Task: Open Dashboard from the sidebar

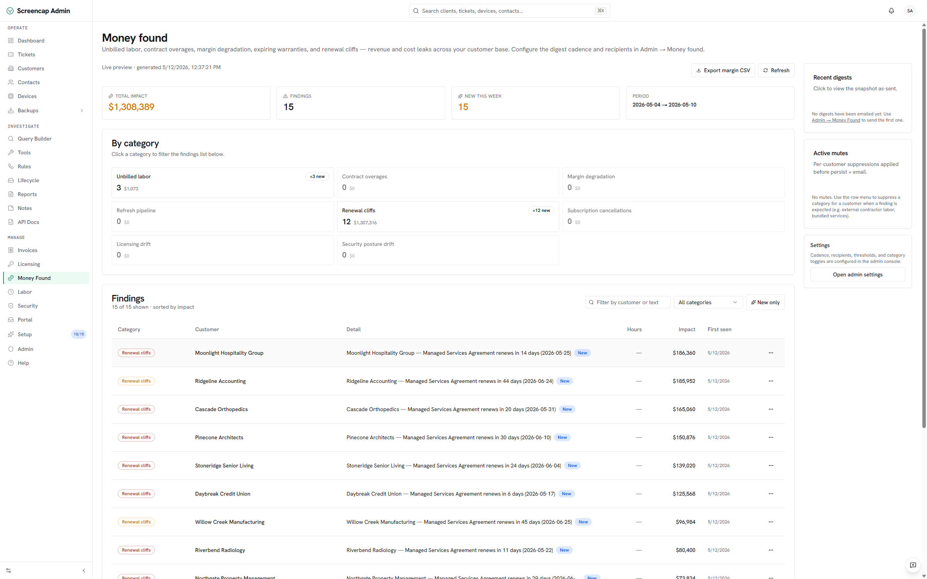Action: 46,41
